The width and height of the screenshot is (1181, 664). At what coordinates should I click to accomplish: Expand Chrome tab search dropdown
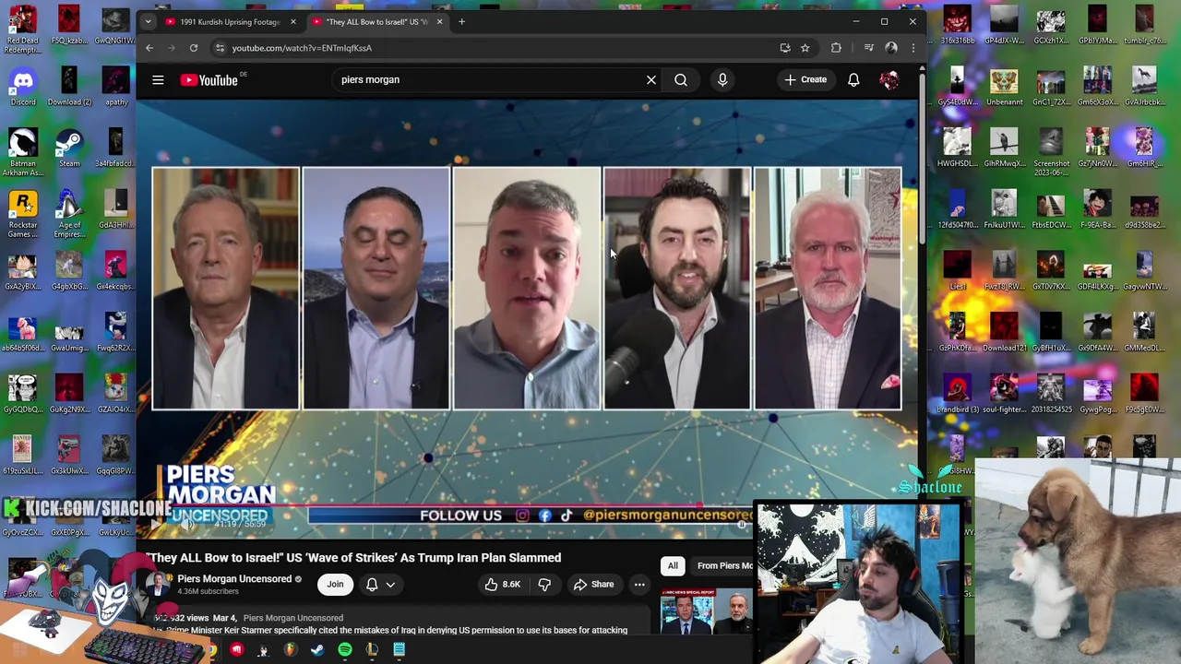tap(148, 21)
